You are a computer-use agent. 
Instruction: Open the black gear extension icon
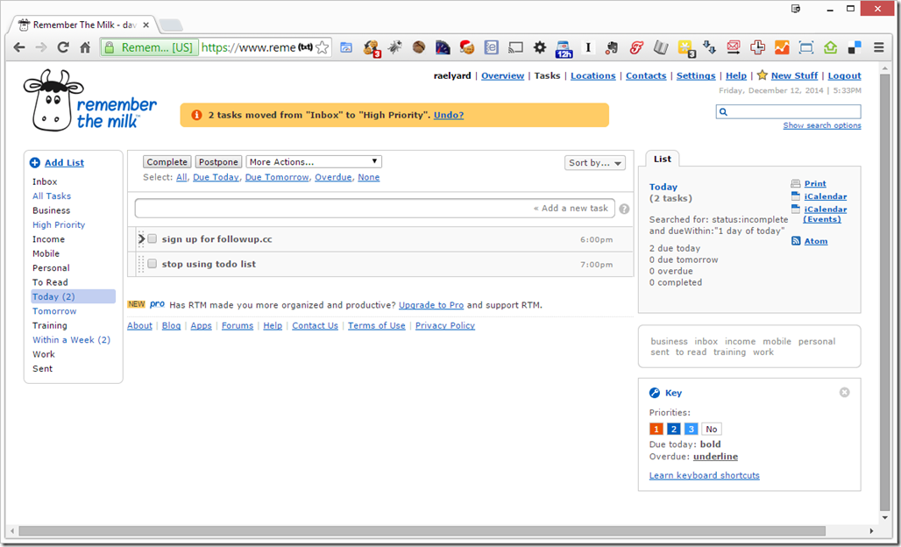pos(540,47)
